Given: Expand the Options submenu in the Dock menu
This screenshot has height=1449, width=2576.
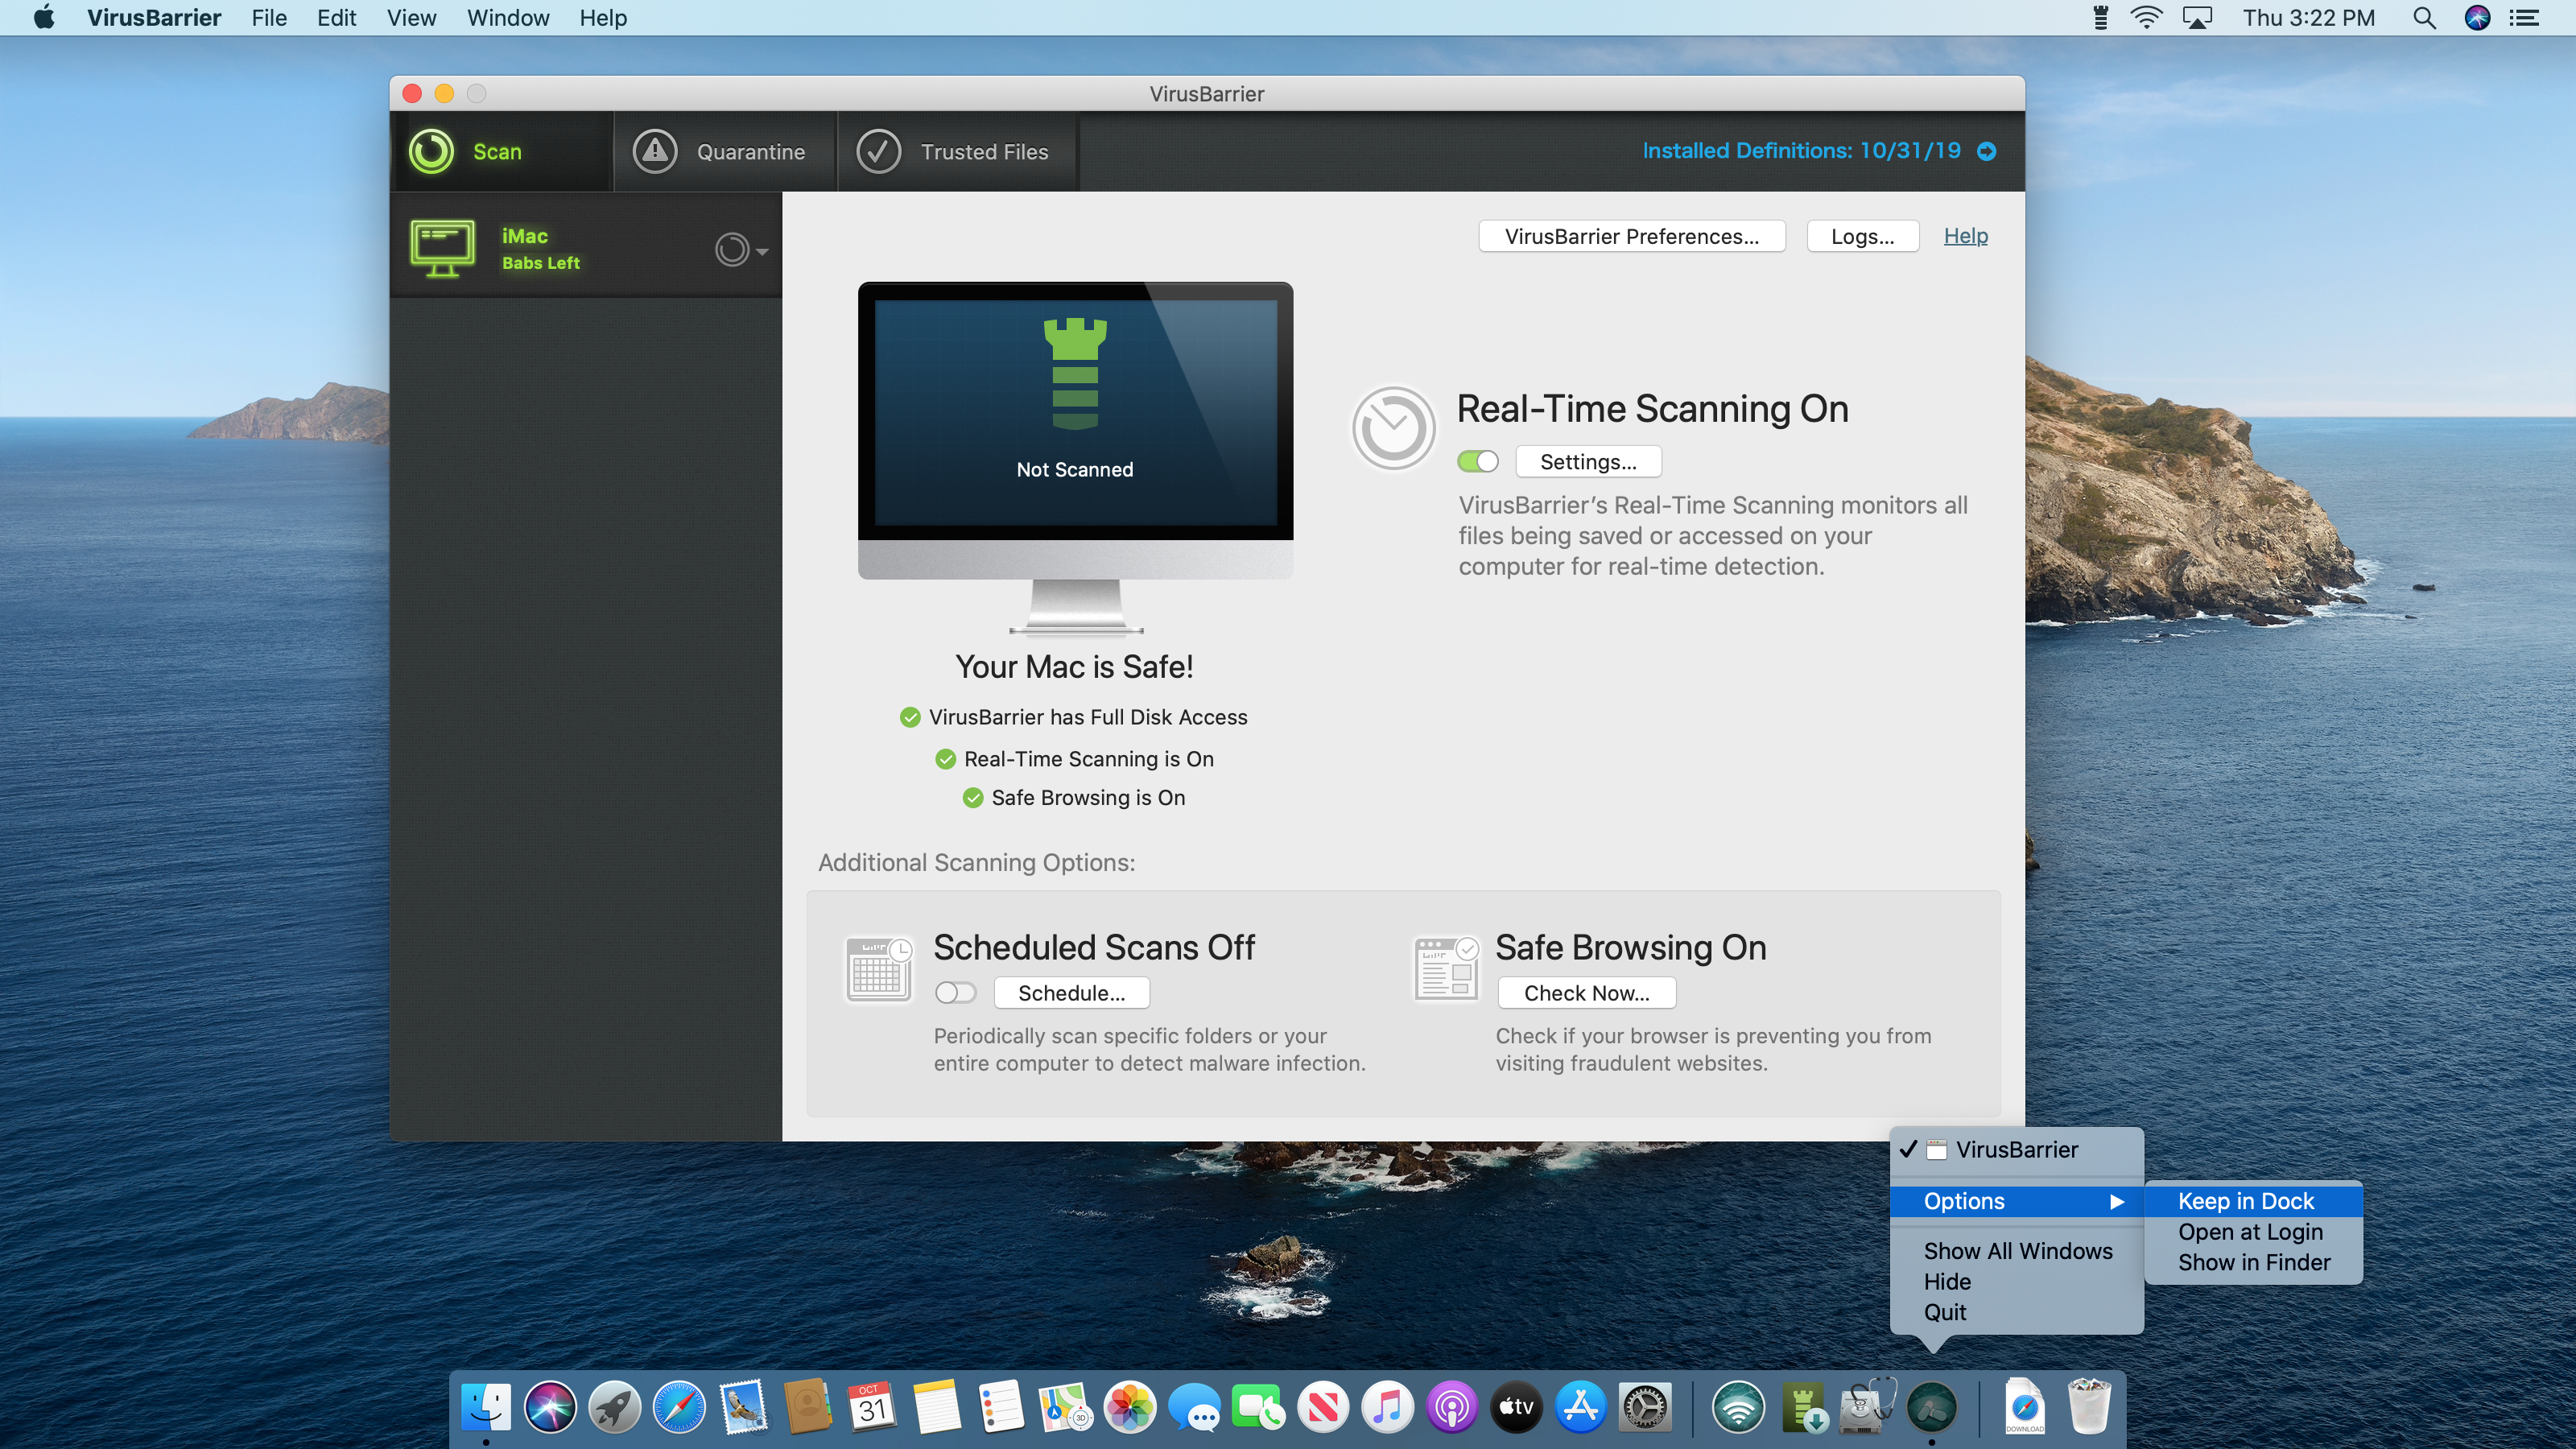Looking at the screenshot, I should coord(2016,1201).
